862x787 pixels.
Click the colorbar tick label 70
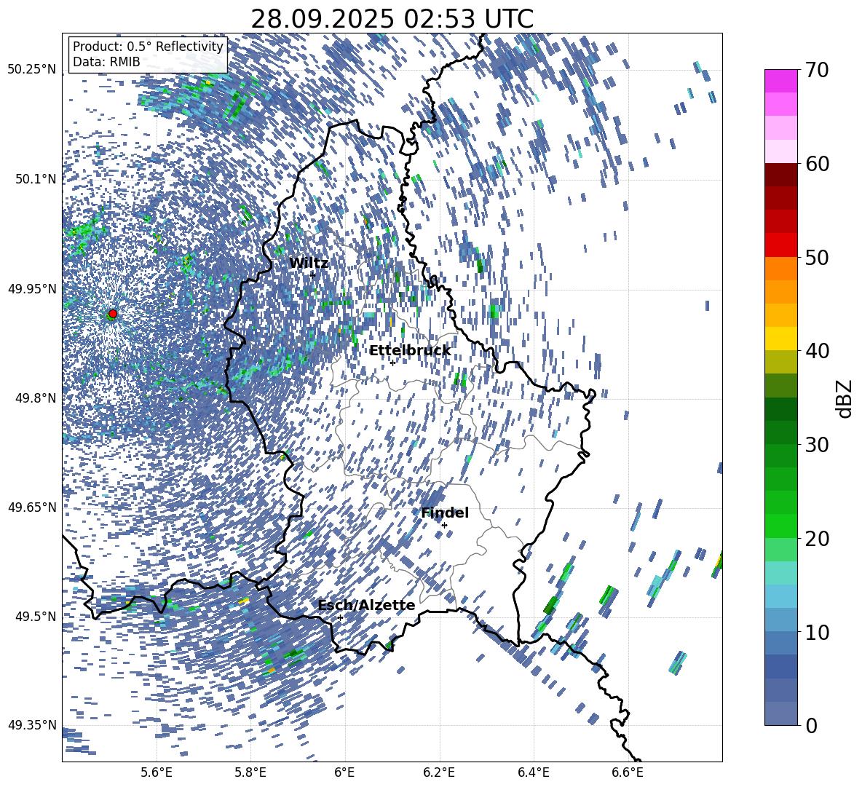[818, 71]
